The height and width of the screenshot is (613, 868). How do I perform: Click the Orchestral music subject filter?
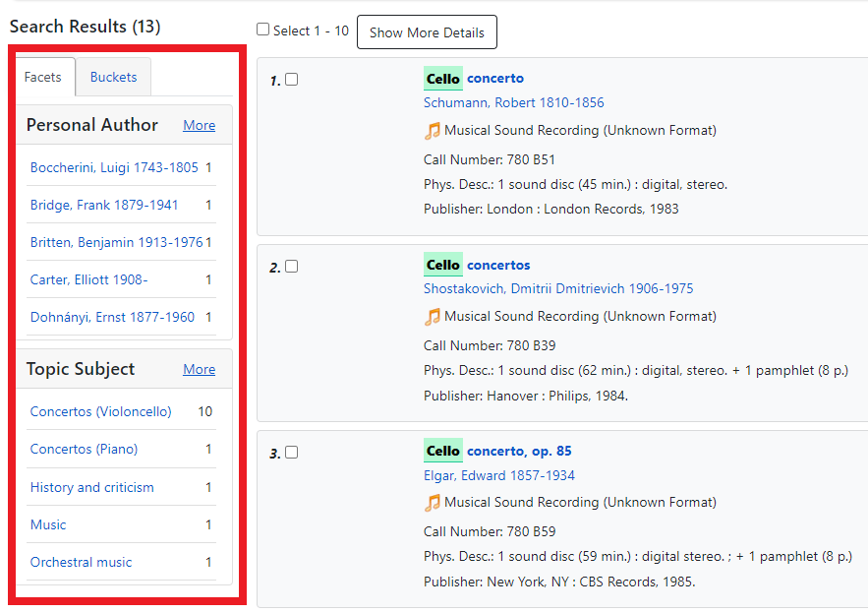point(80,562)
